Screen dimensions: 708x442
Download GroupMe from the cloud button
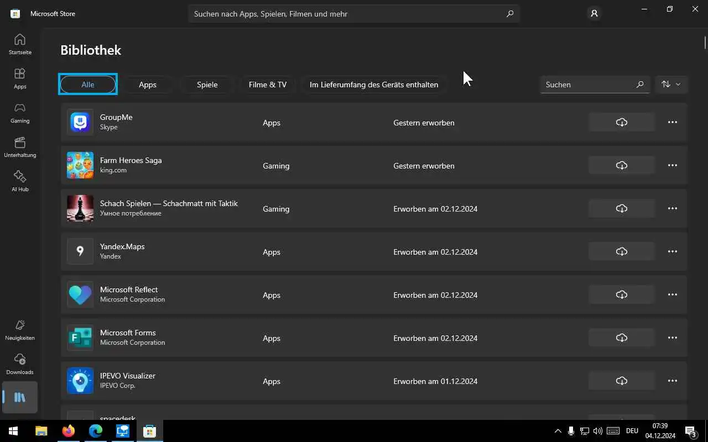point(622,122)
